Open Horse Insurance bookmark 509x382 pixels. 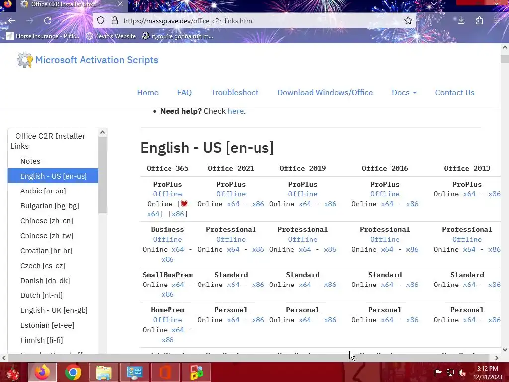pyautogui.click(x=43, y=36)
